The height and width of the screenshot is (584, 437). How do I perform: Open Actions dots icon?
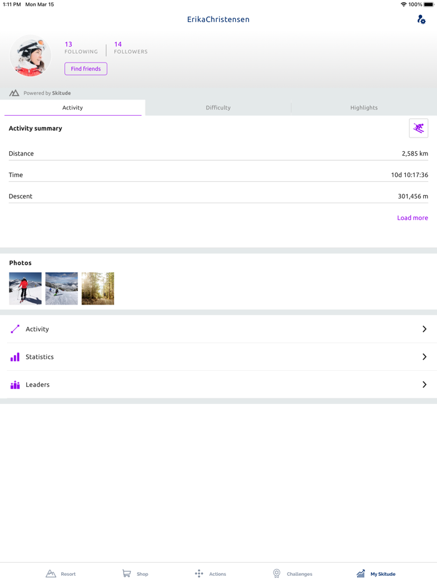coord(199,573)
